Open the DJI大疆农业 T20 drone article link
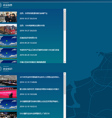The width and height of the screenshot is (112, 118). coord(35,113)
